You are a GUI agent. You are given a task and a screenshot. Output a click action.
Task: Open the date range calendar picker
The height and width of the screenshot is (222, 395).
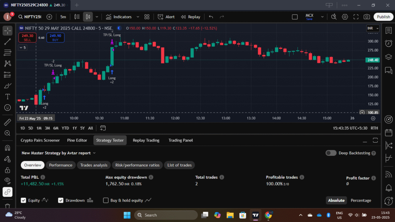tap(103, 128)
